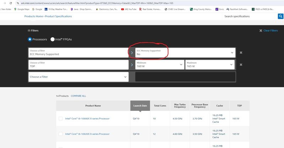Open the King County Metro bookmark
This screenshot has height=148, width=284.
click(x=201, y=9)
